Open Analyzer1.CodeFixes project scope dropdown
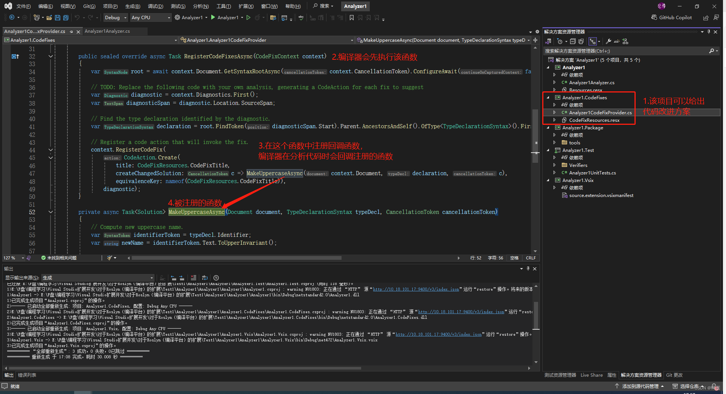Screen dimensions: 726x394 coord(90,40)
